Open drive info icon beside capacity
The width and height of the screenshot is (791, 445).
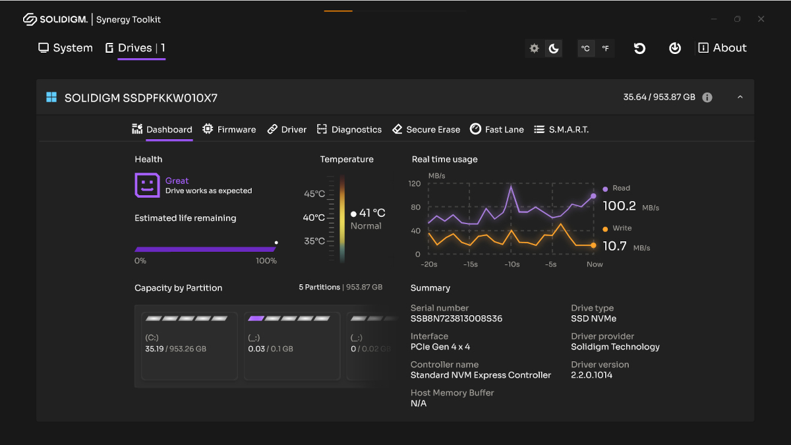(x=707, y=98)
